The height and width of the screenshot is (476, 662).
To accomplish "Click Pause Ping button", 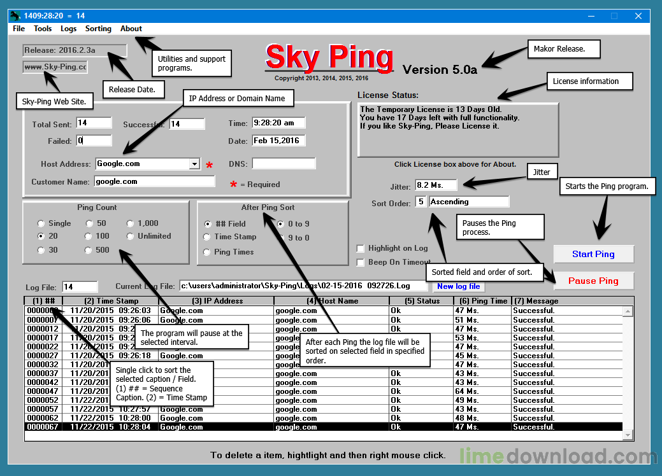I will pos(594,281).
